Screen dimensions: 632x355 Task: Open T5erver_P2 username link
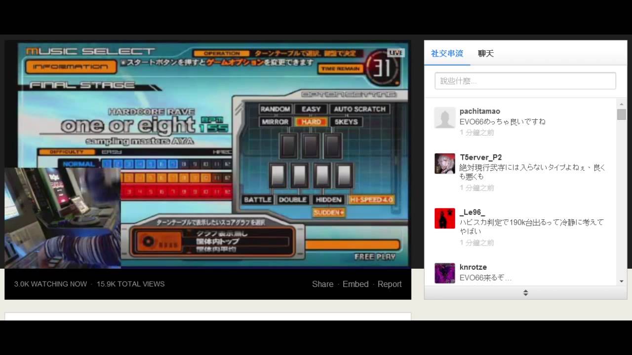(480, 157)
